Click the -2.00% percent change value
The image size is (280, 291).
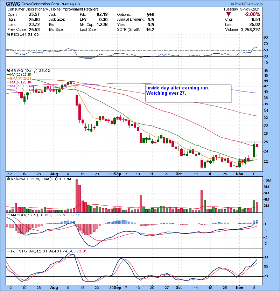click(252, 14)
